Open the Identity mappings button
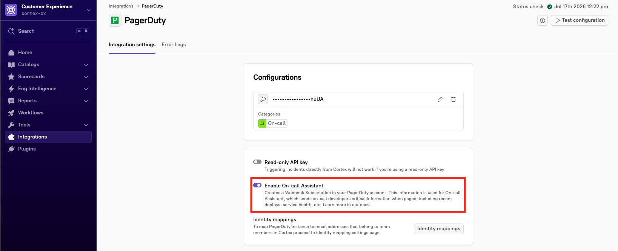Screen dimensions: 618x251 click(x=439, y=229)
